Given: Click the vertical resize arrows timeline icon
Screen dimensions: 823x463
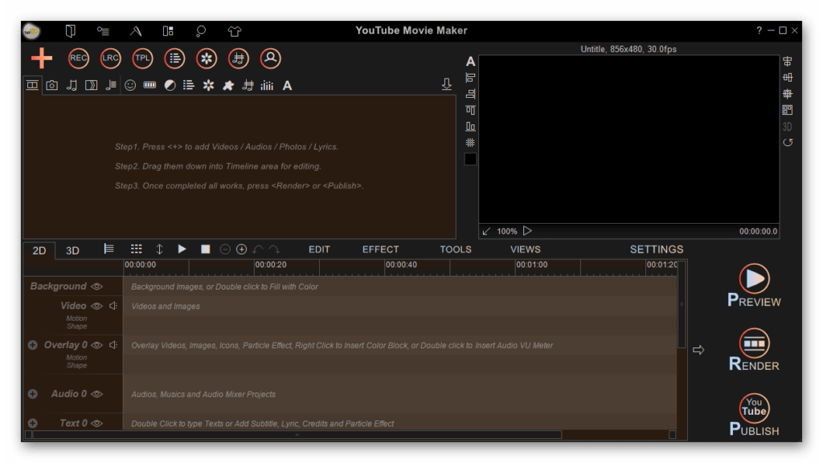Looking at the screenshot, I should coord(159,250).
